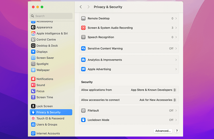
Task: Click the "Allow accessories to connect" label
Action: point(100,100)
